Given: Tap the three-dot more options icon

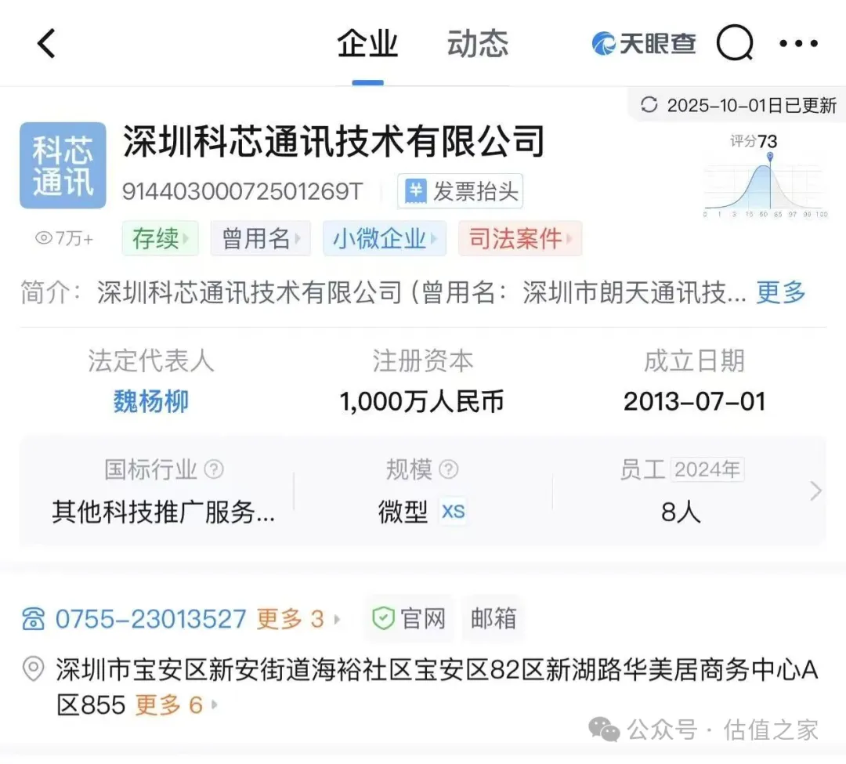Looking at the screenshot, I should click(798, 43).
